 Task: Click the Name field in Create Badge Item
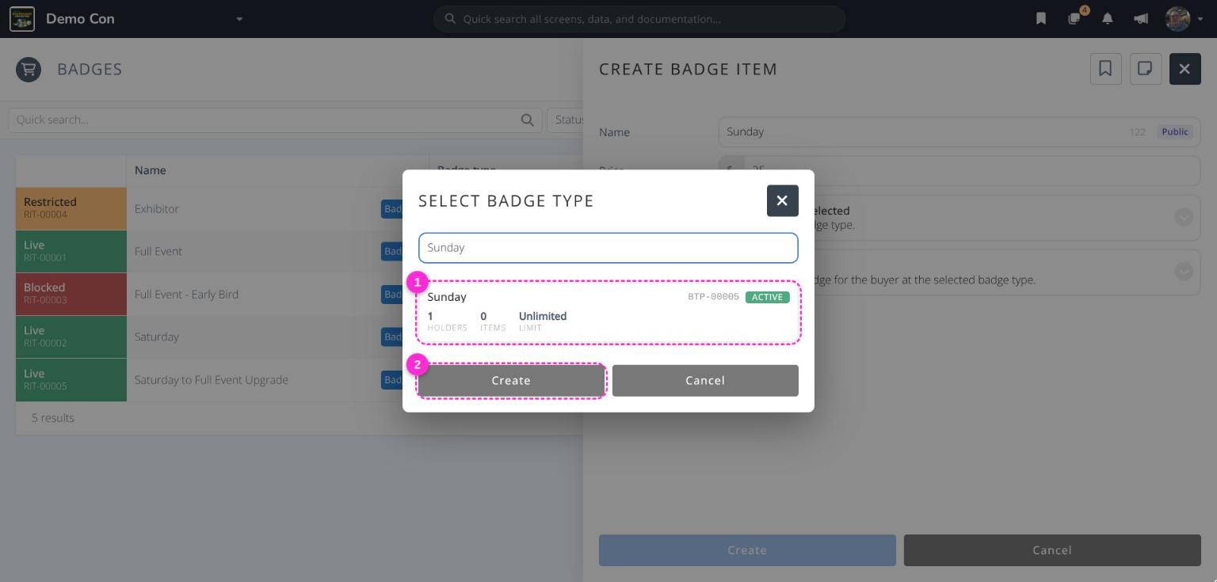tap(959, 131)
